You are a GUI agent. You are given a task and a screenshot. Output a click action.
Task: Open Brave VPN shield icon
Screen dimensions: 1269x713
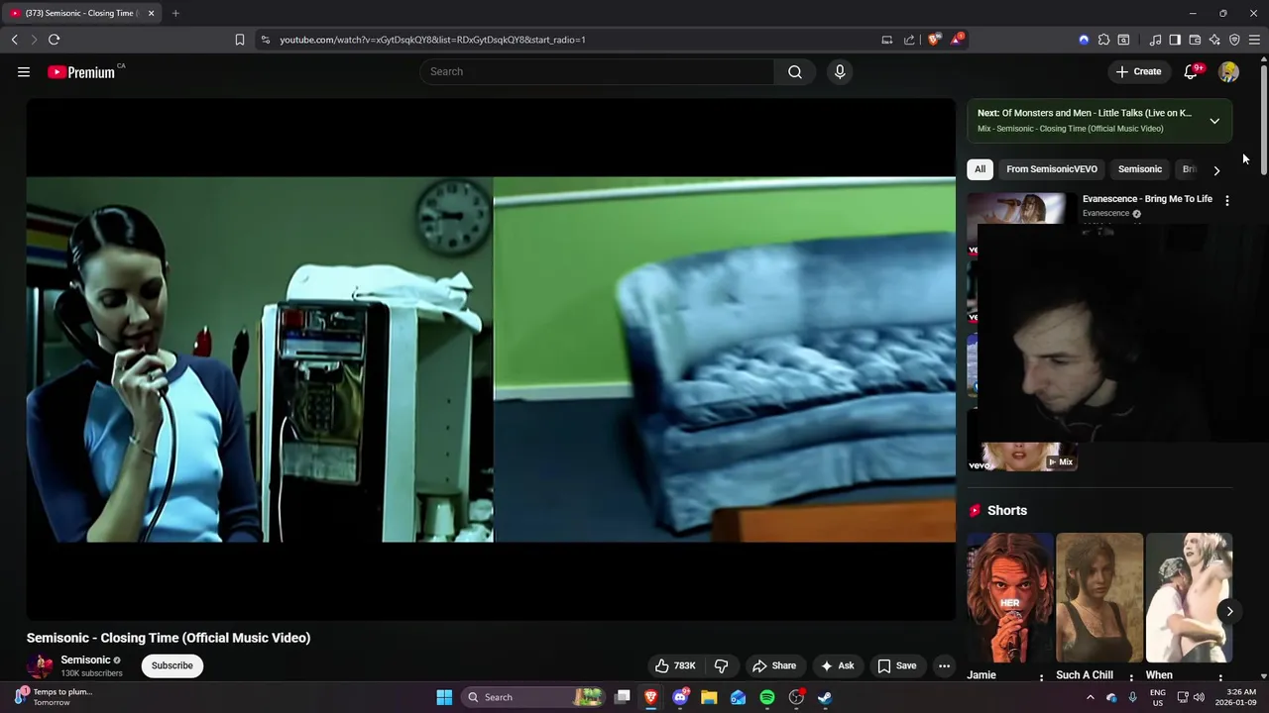1234,40
